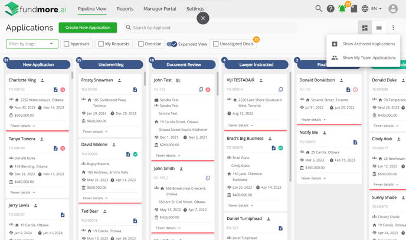Collapse details on Frosty Snowman card
The height and width of the screenshot is (240, 406).
point(95,132)
